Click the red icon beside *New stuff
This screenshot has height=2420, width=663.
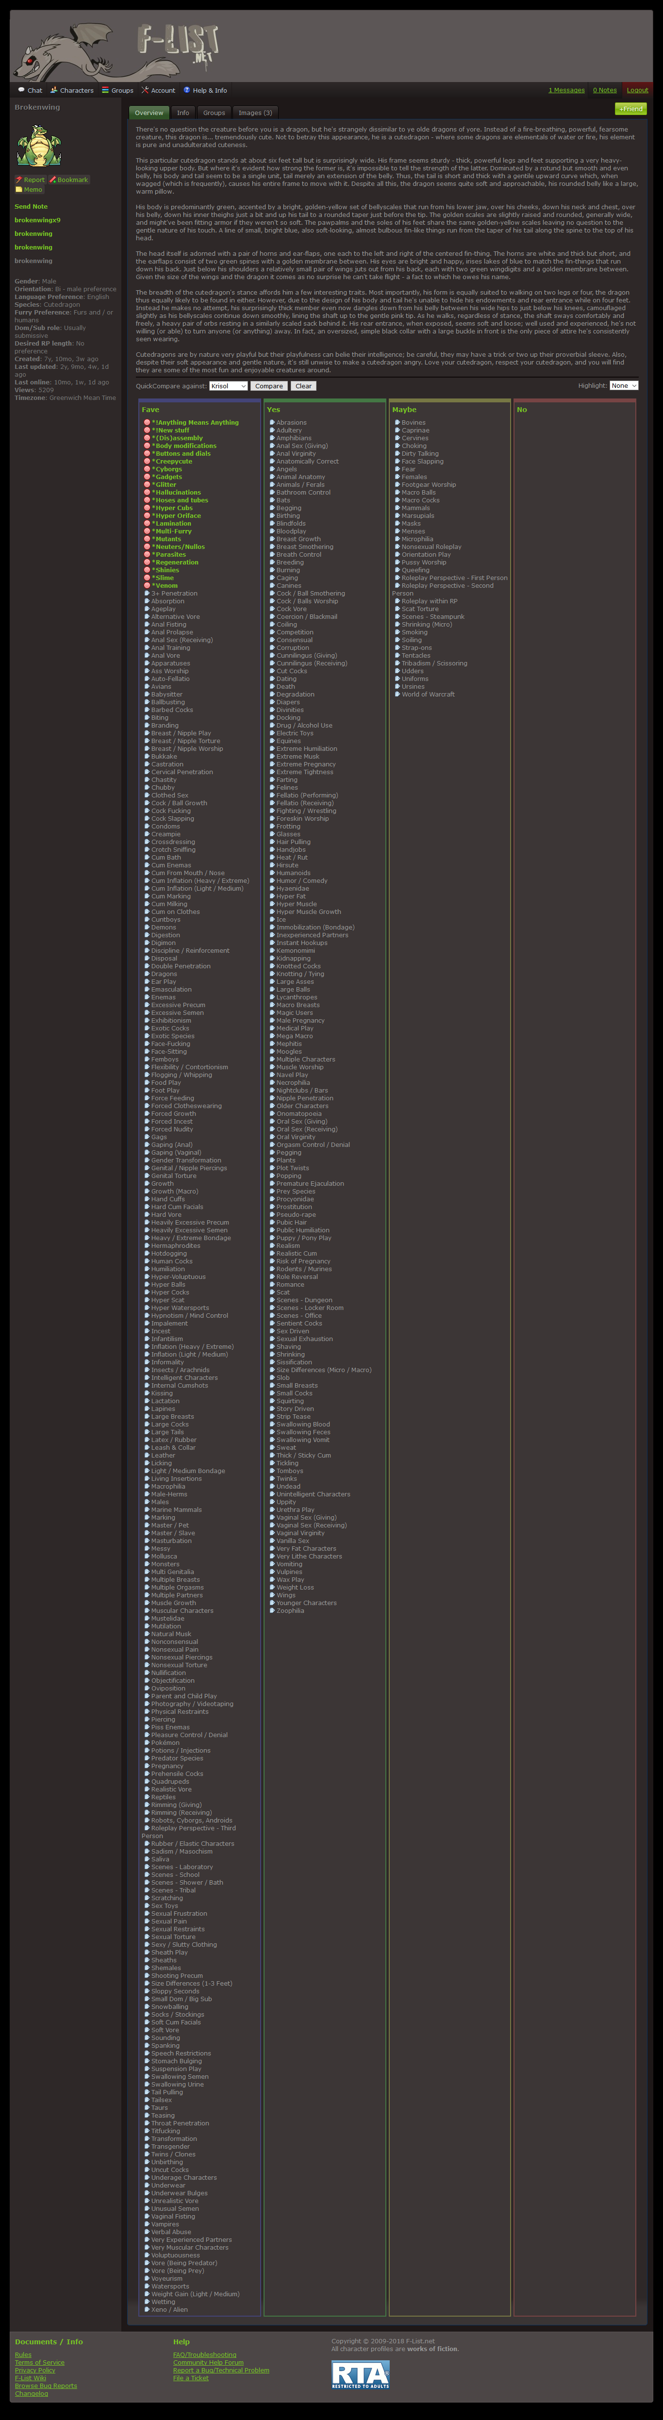148,430
